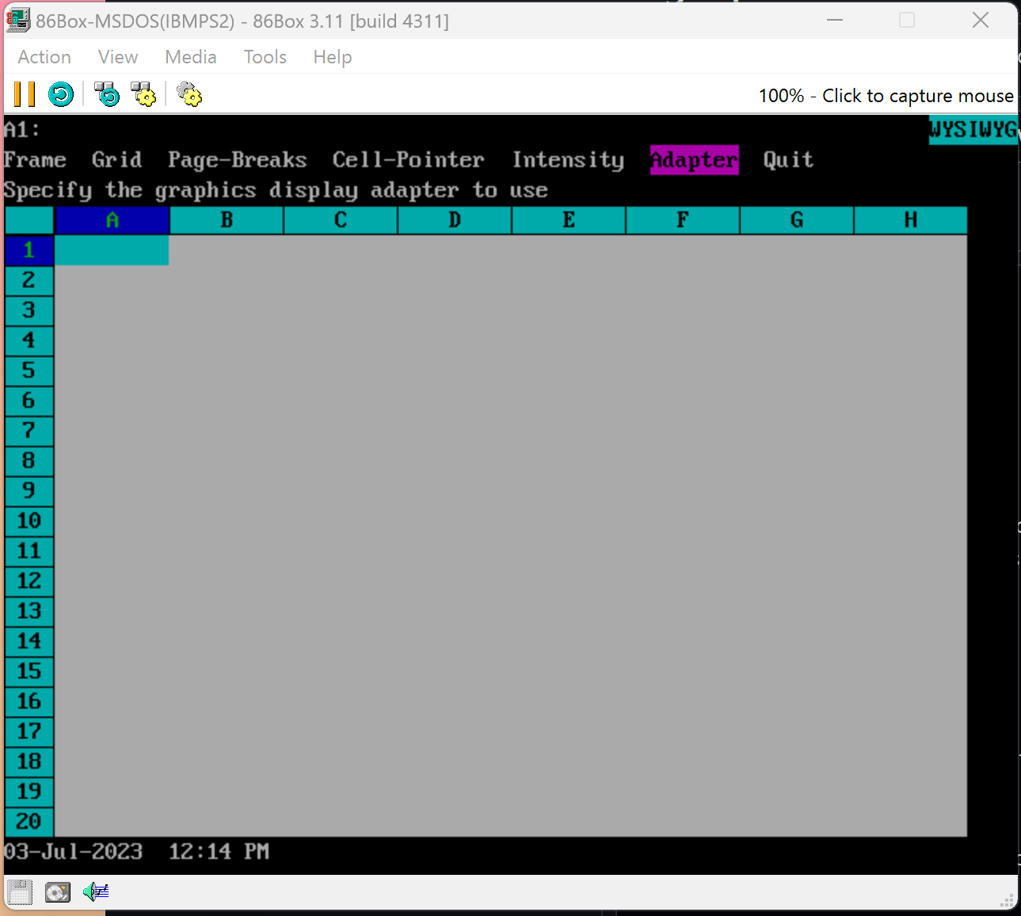The height and width of the screenshot is (916, 1021).
Task: Click the sound speaker status icon
Action: click(94, 891)
